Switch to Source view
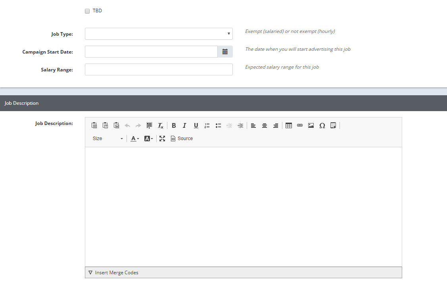 (182, 139)
